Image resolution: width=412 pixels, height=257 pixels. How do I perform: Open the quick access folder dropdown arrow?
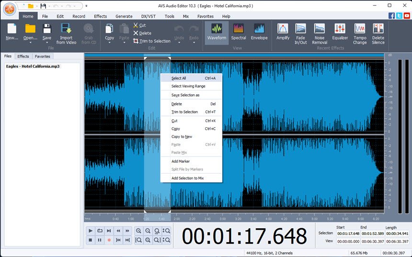pyautogui.click(x=37, y=6)
